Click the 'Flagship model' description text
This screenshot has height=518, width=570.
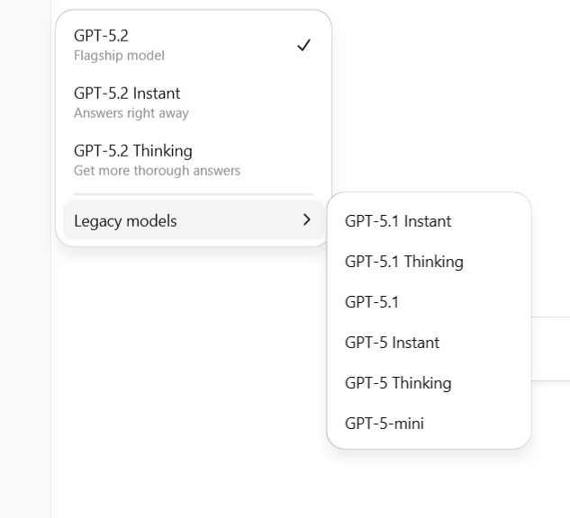pyautogui.click(x=119, y=56)
